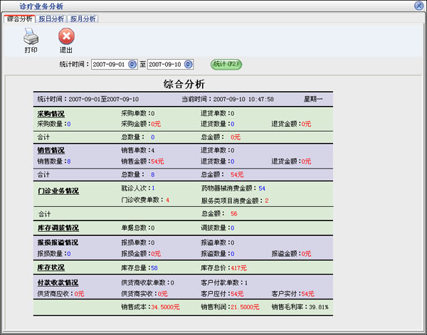Click the 报损报溢情况 heading
The image size is (427, 335).
[x=58, y=243]
